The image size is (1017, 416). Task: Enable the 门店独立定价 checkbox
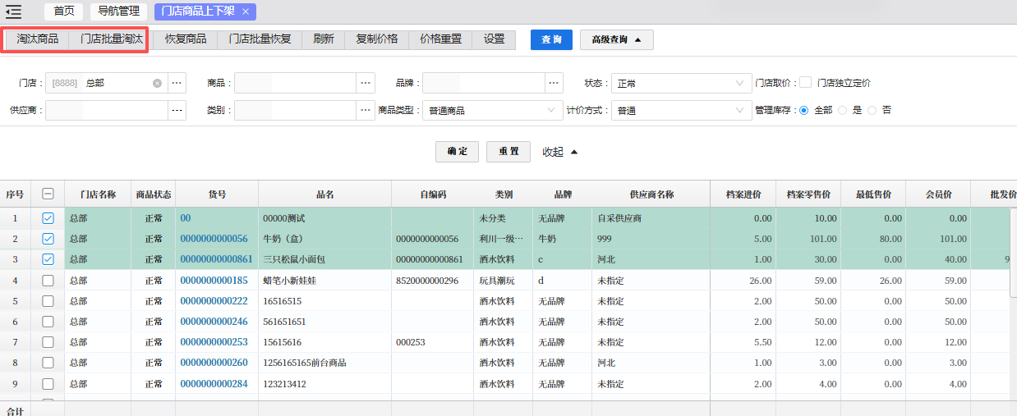[806, 83]
